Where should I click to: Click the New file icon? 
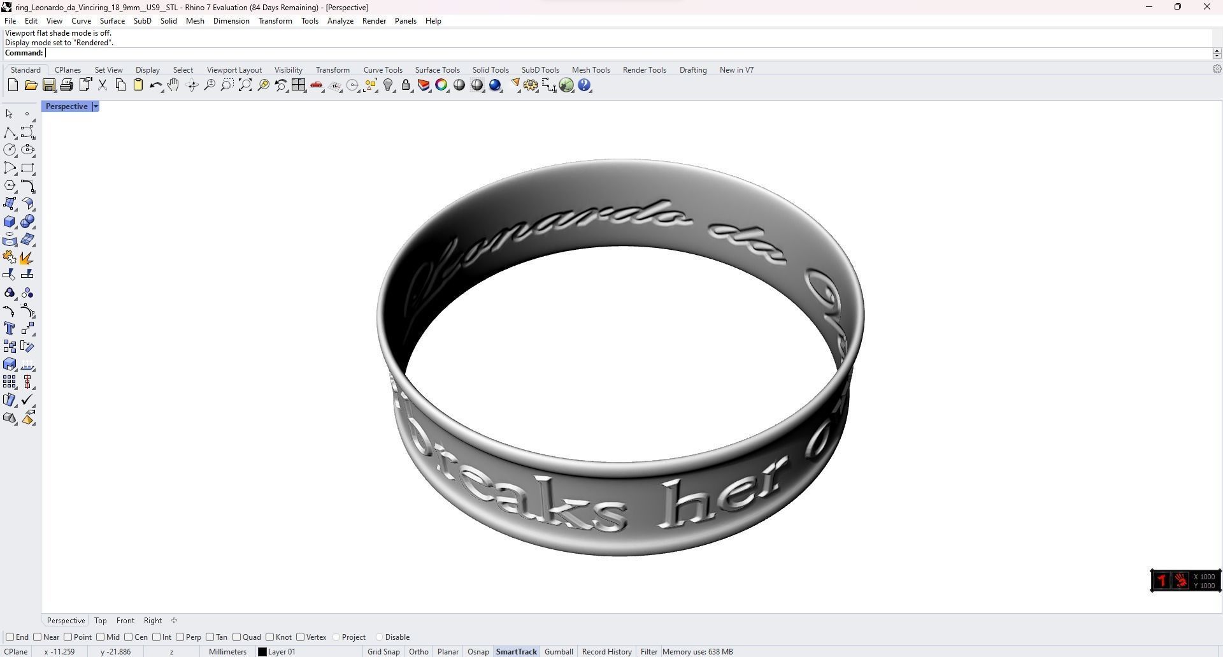[13, 85]
